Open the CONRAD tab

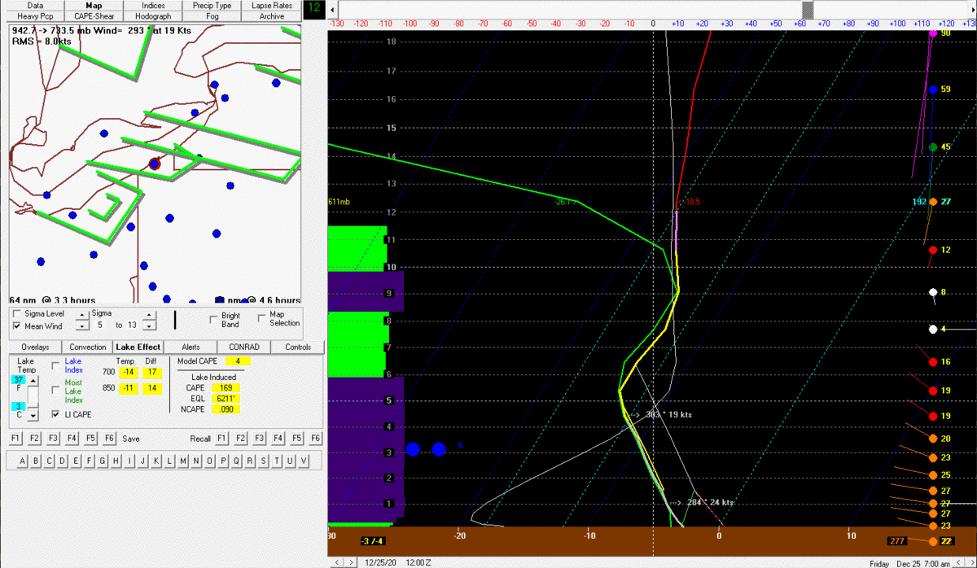click(x=244, y=347)
